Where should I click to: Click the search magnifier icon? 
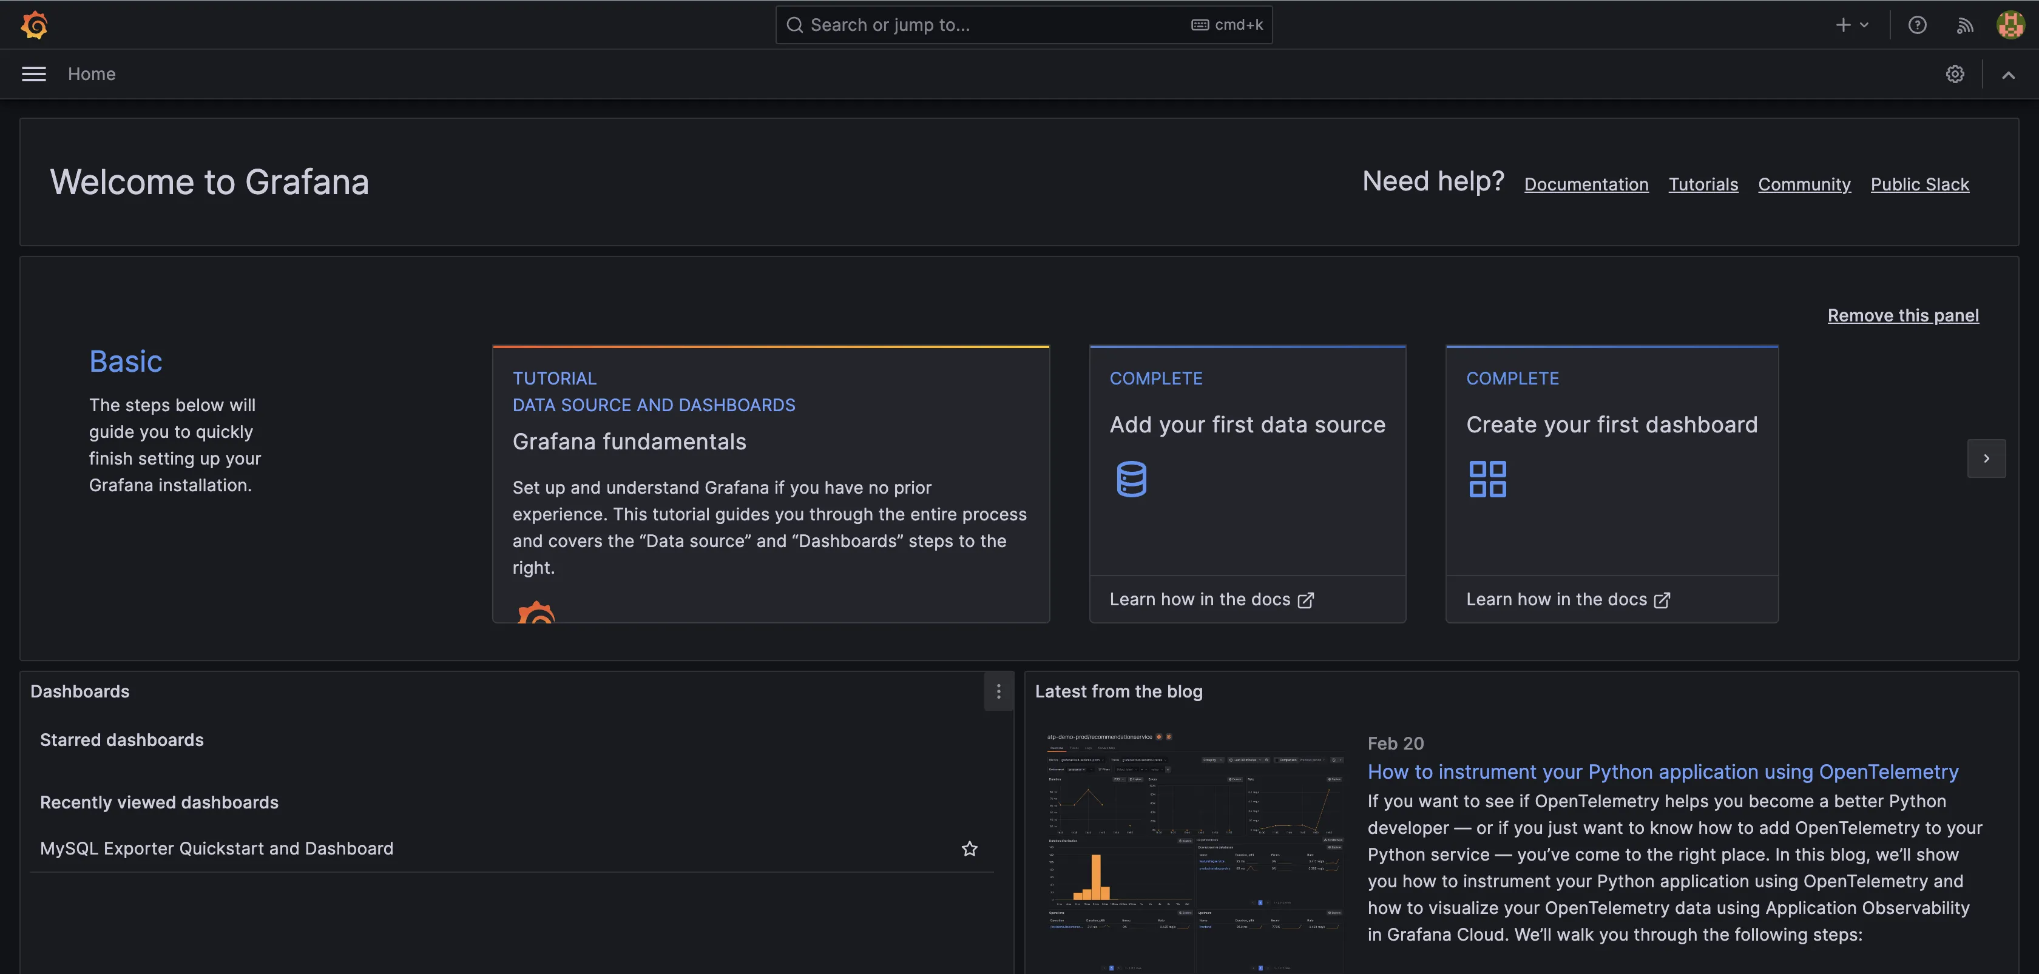[794, 25]
